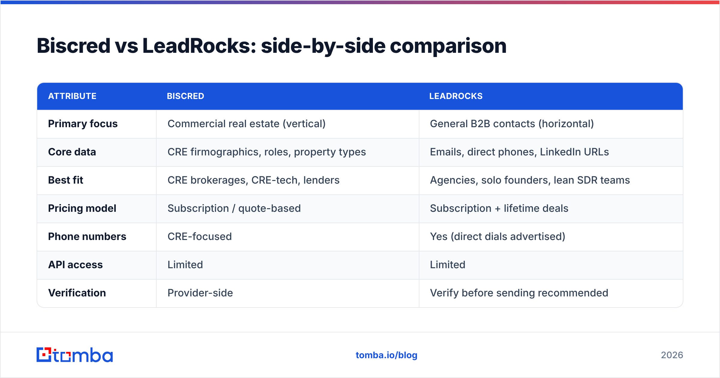Image resolution: width=720 pixels, height=378 pixels.
Task: Click the page title about Biscred vs LeadRocks
Action: coord(271,46)
